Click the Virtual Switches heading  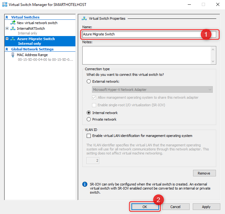point(25,17)
